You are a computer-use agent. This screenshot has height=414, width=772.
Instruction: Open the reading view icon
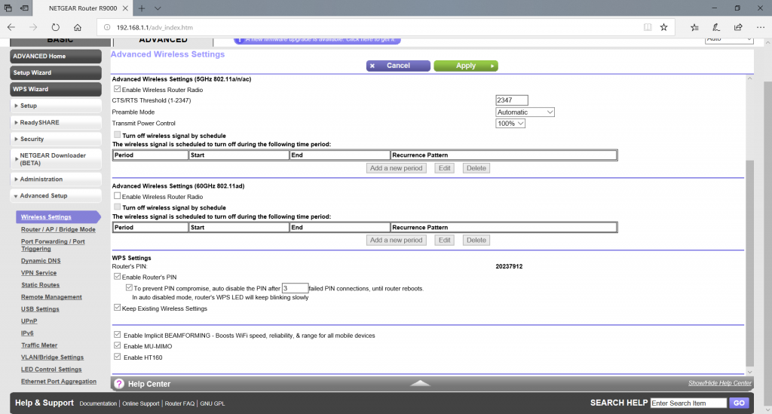(x=647, y=26)
